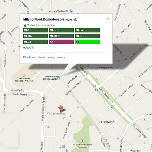Image resolution: width=152 pixels, height=152 pixels.
Task: Click the Mercato Via Fauchè shopping icon
Action: pos(71,11)
